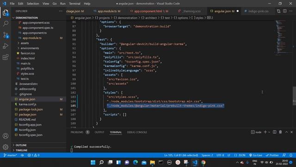Split the editor to the right
The height and width of the screenshot is (167, 296).
pos(285,11)
